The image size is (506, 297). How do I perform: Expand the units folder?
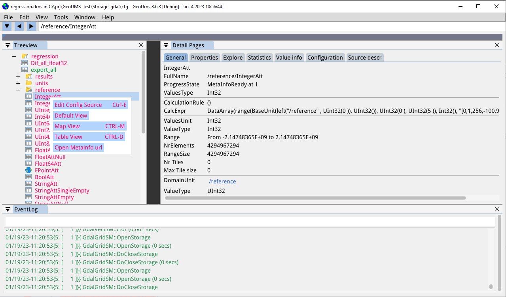pyautogui.click(x=18, y=83)
